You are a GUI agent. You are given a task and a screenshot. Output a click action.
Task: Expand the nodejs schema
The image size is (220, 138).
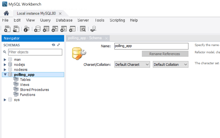(x=5, y=65)
